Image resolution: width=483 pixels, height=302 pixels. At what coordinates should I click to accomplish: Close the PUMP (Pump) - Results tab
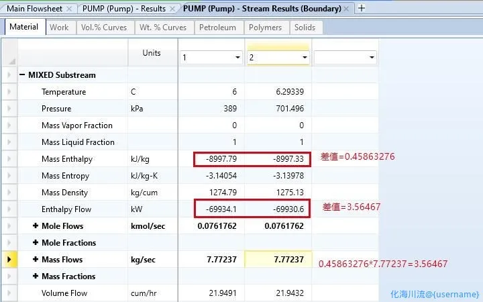tap(172, 8)
